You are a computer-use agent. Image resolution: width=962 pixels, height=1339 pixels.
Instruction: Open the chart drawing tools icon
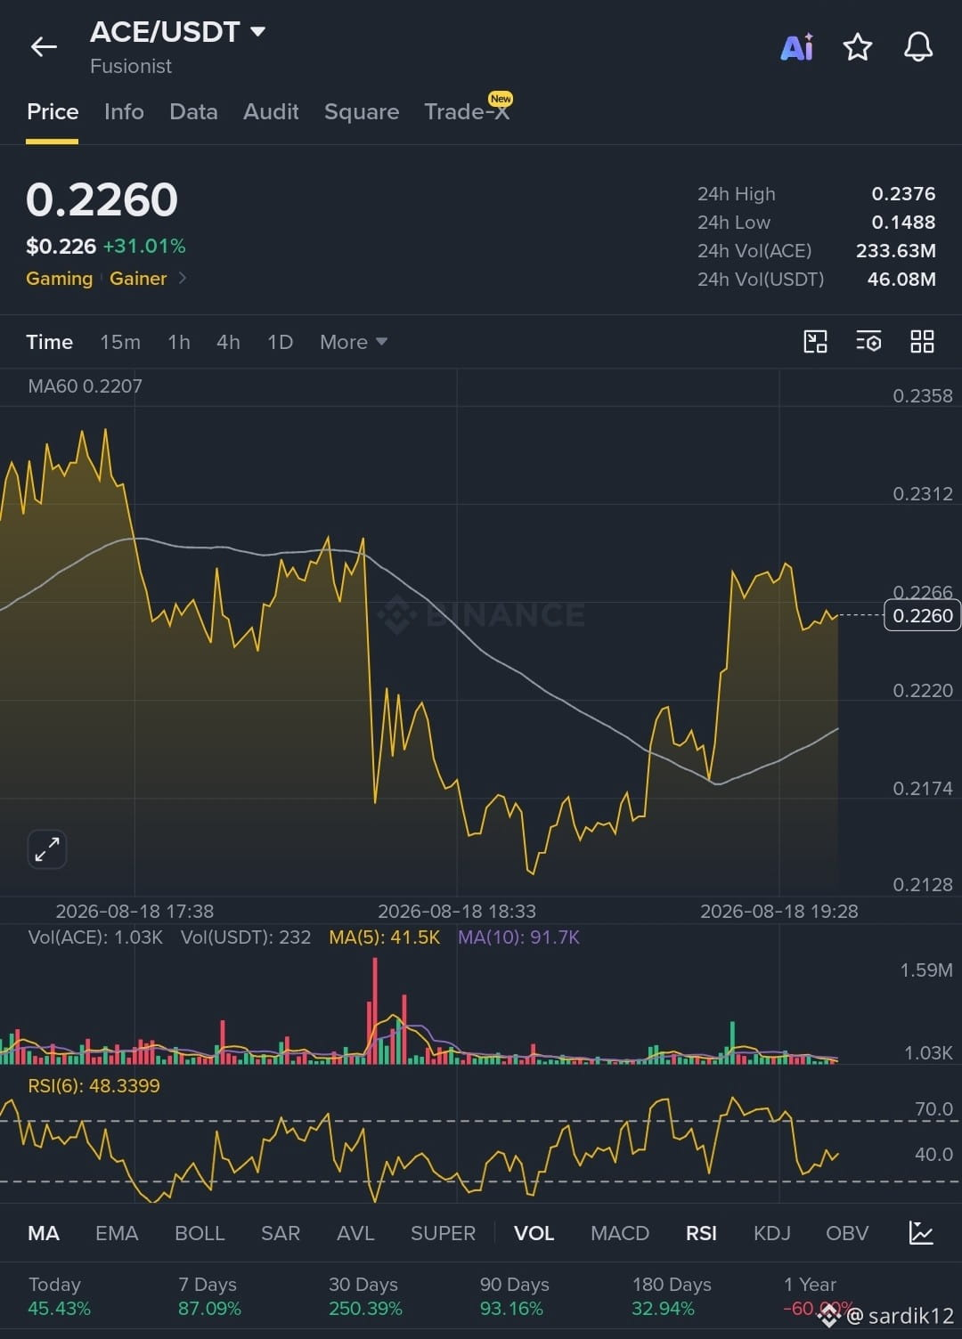(815, 342)
